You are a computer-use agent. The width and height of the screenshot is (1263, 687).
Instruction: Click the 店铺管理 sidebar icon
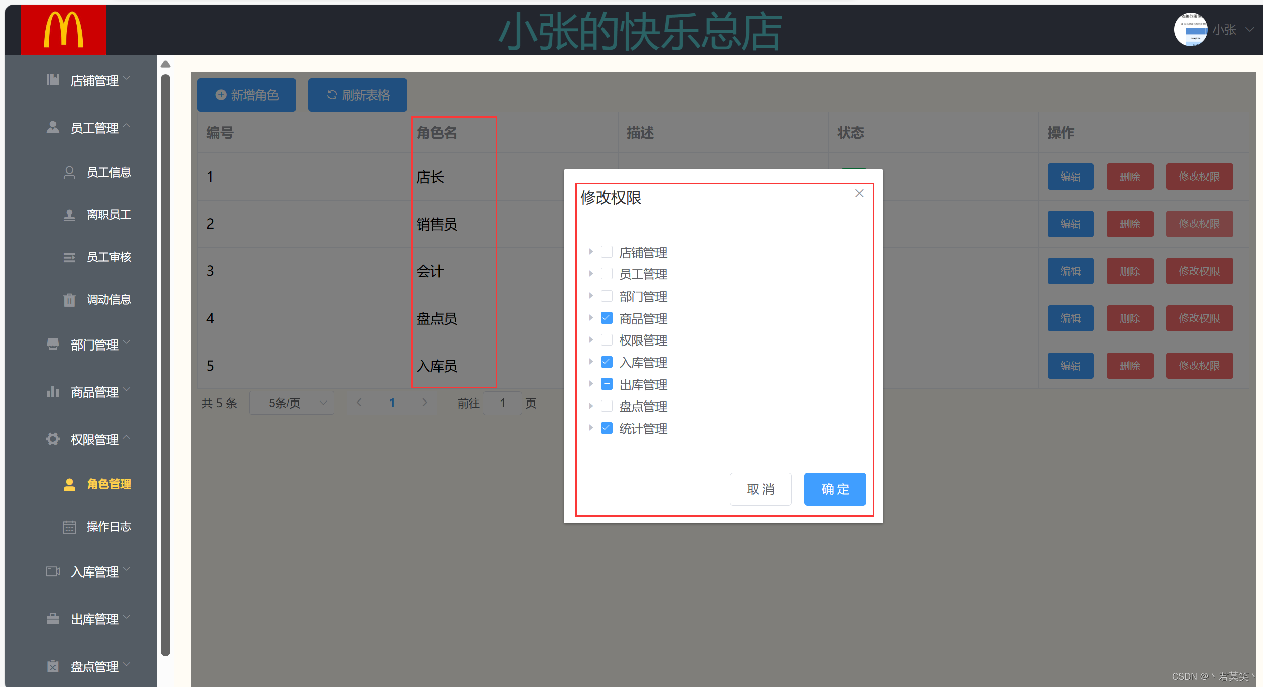(x=53, y=80)
